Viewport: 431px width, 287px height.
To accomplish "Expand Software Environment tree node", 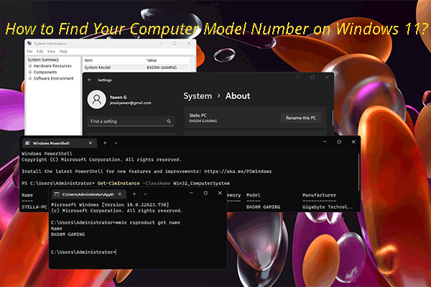I will pyautogui.click(x=30, y=78).
